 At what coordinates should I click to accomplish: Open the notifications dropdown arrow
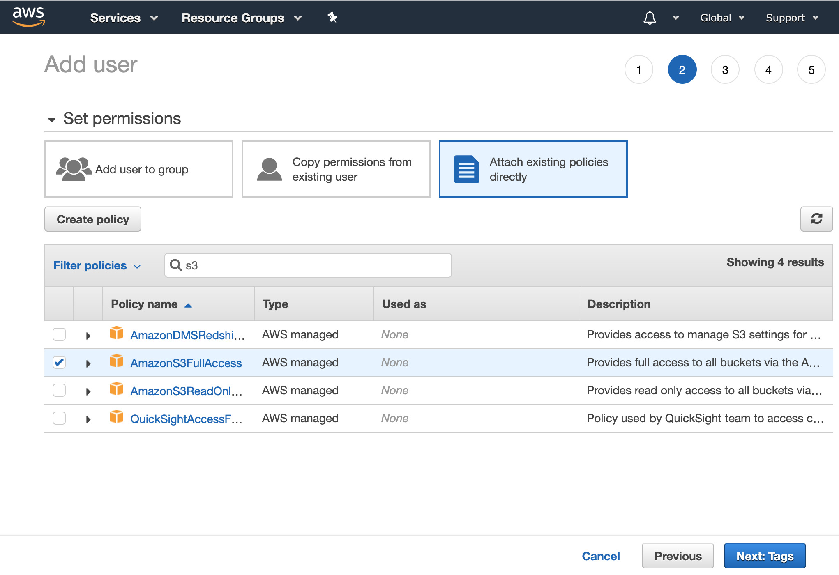point(675,18)
